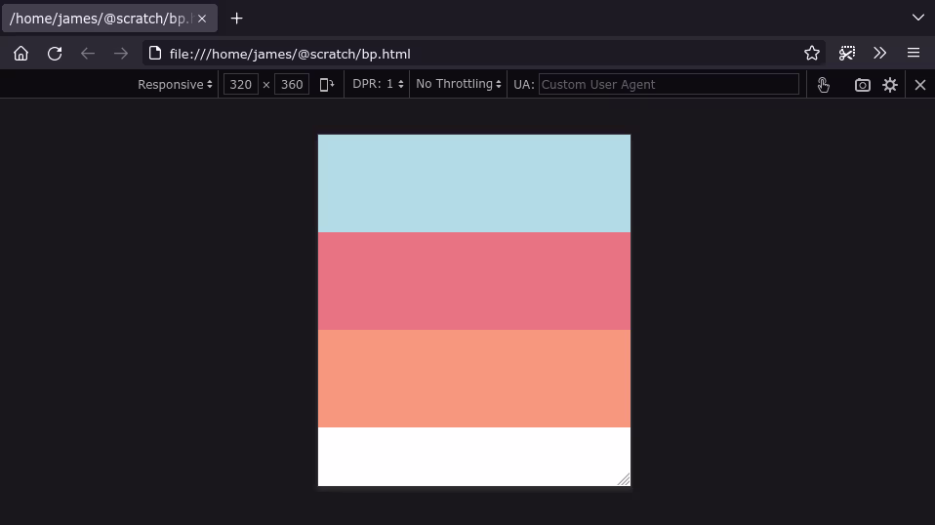Click the file URL address bar
This screenshot has width=935, height=525.
pos(483,54)
